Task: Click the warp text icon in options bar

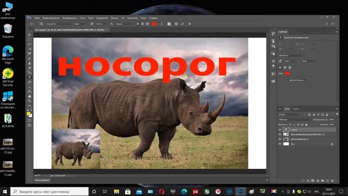Action: (x=161, y=24)
